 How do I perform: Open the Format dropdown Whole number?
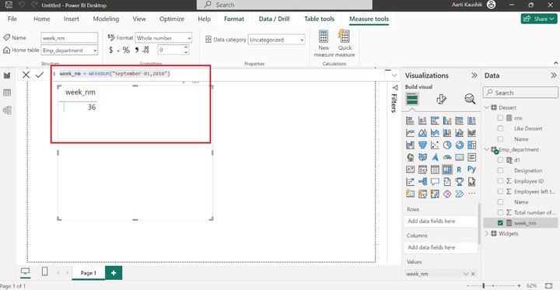[x=163, y=38]
